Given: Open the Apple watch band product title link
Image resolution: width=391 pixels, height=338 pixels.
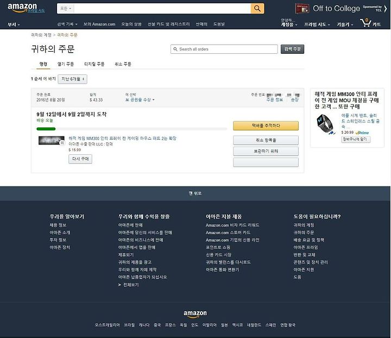Looking at the screenshot, I should pos(361,121).
